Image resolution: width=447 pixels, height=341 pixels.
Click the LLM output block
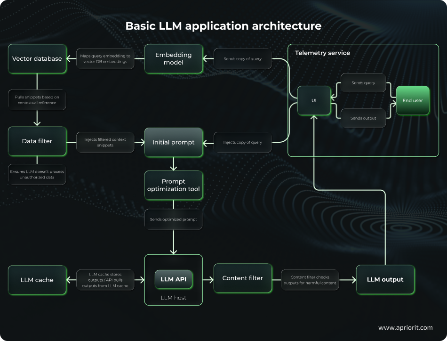pyautogui.click(x=385, y=279)
